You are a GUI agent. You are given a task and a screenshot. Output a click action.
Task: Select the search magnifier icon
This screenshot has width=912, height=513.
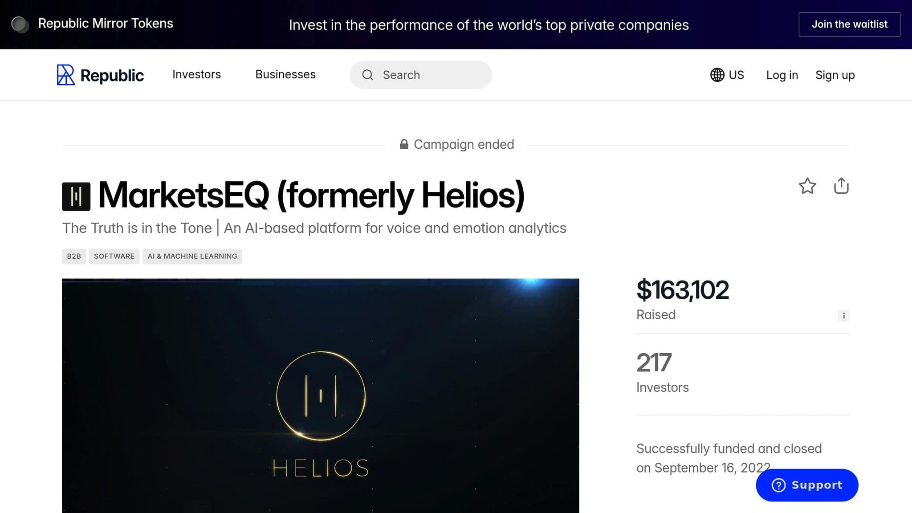pyautogui.click(x=368, y=75)
